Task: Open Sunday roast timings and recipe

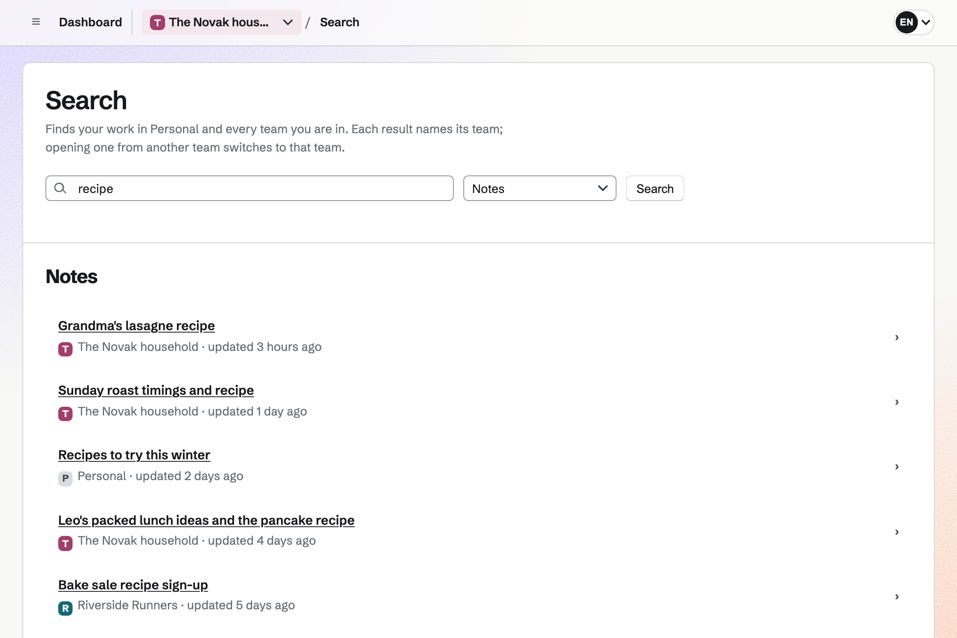Action: point(156,390)
